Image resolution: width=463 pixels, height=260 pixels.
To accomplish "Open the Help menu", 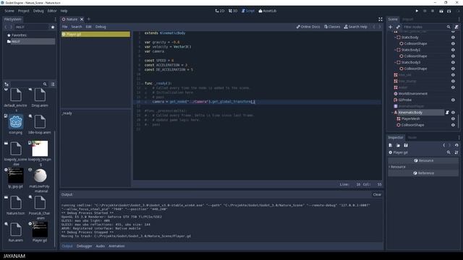I will [64, 11].
